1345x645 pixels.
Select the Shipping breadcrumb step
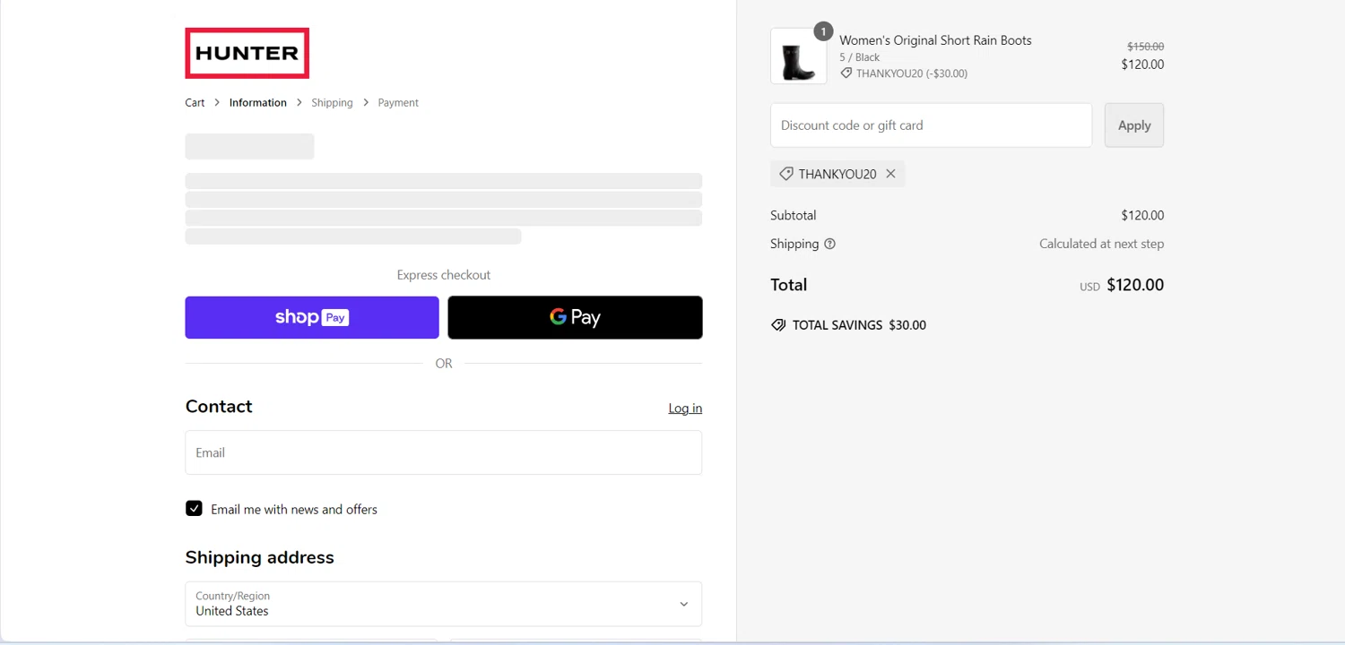click(332, 103)
